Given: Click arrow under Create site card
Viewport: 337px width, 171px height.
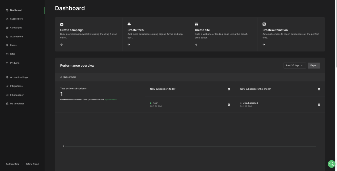Looking at the screenshot, I should click(196, 45).
